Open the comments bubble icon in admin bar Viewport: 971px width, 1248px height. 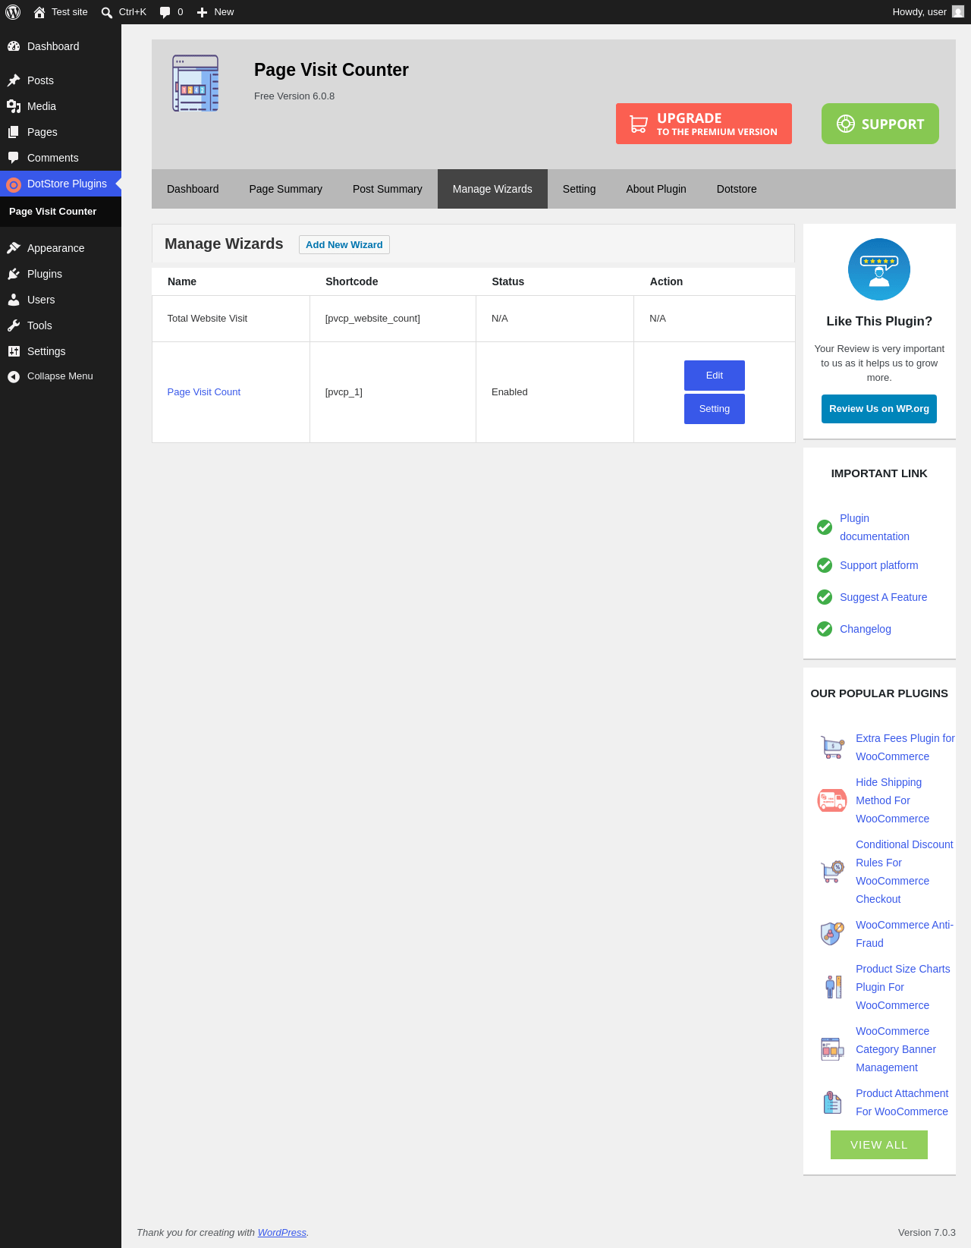coord(165,12)
